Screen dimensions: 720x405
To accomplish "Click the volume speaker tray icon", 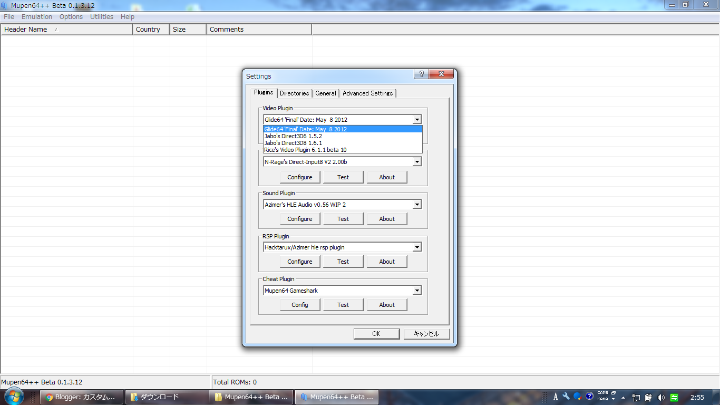I will 661,398.
